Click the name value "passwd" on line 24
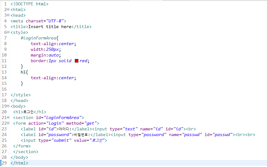Screen dimensions: 267x167 click(x=192, y=134)
